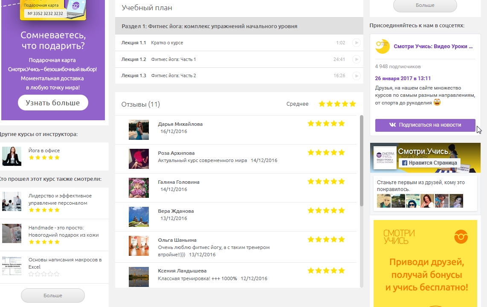Click Ольга Шаньгина's avatar
The image size is (487, 307).
139,246
